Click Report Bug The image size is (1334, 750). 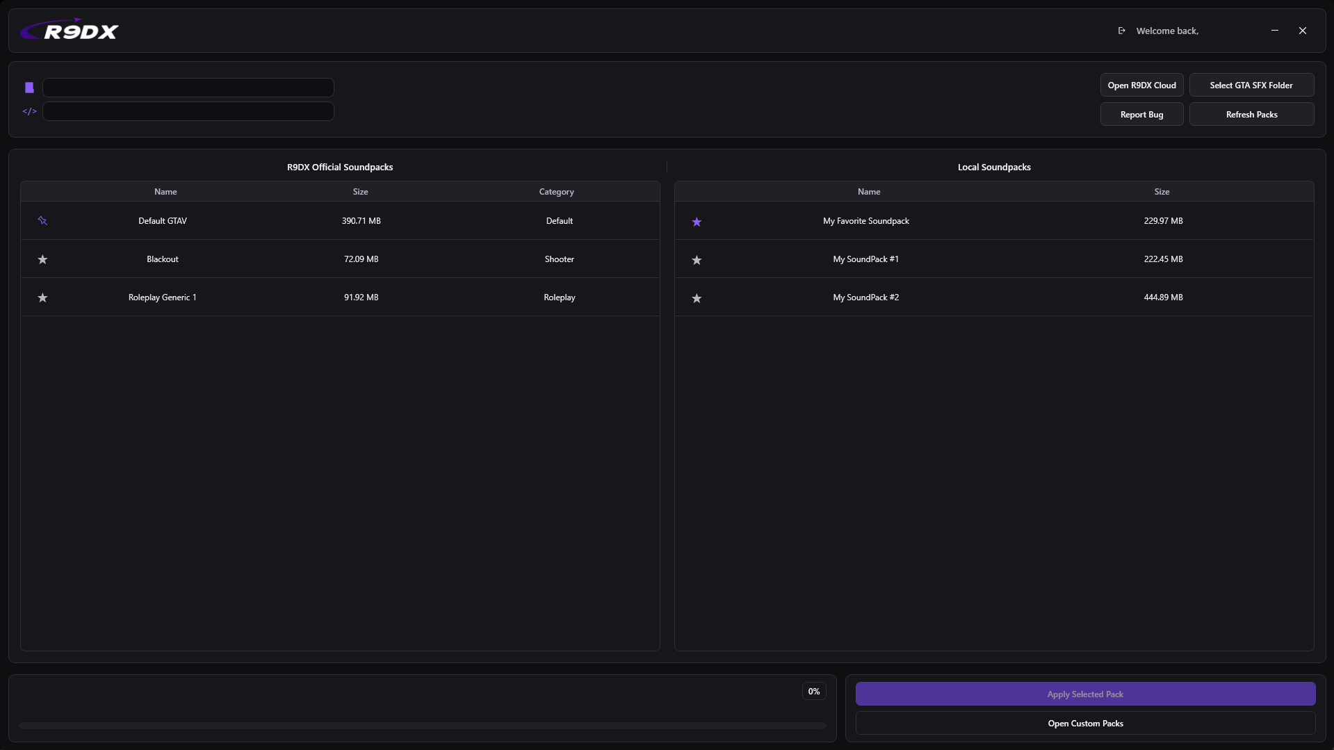click(x=1141, y=114)
